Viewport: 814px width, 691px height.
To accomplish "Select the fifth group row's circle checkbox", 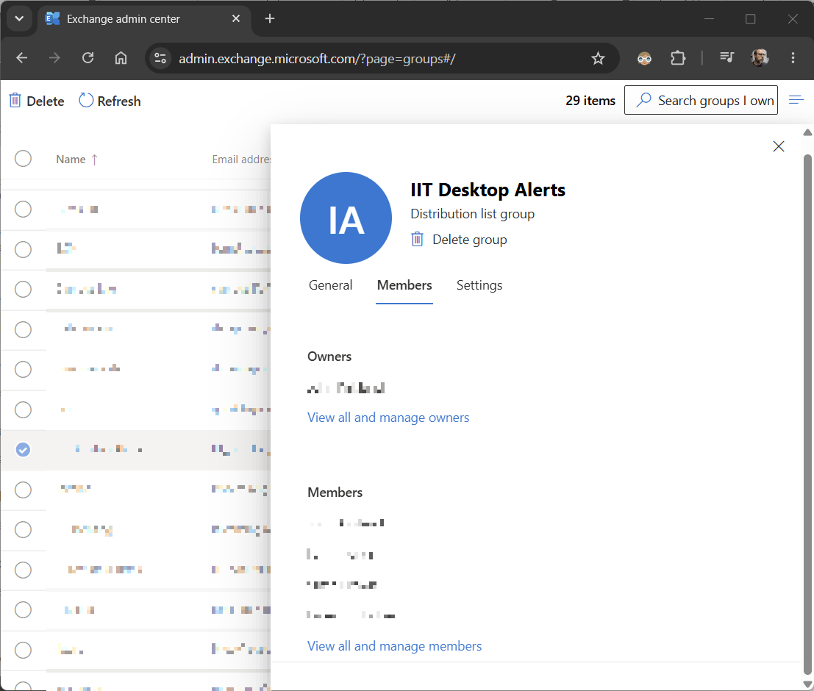I will click(x=23, y=370).
